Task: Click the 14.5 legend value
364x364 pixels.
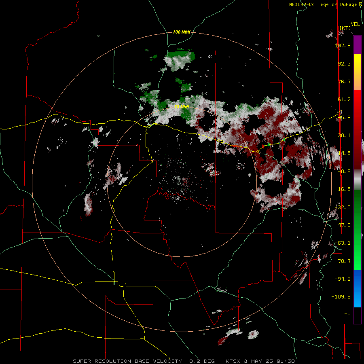Action: click(x=344, y=153)
